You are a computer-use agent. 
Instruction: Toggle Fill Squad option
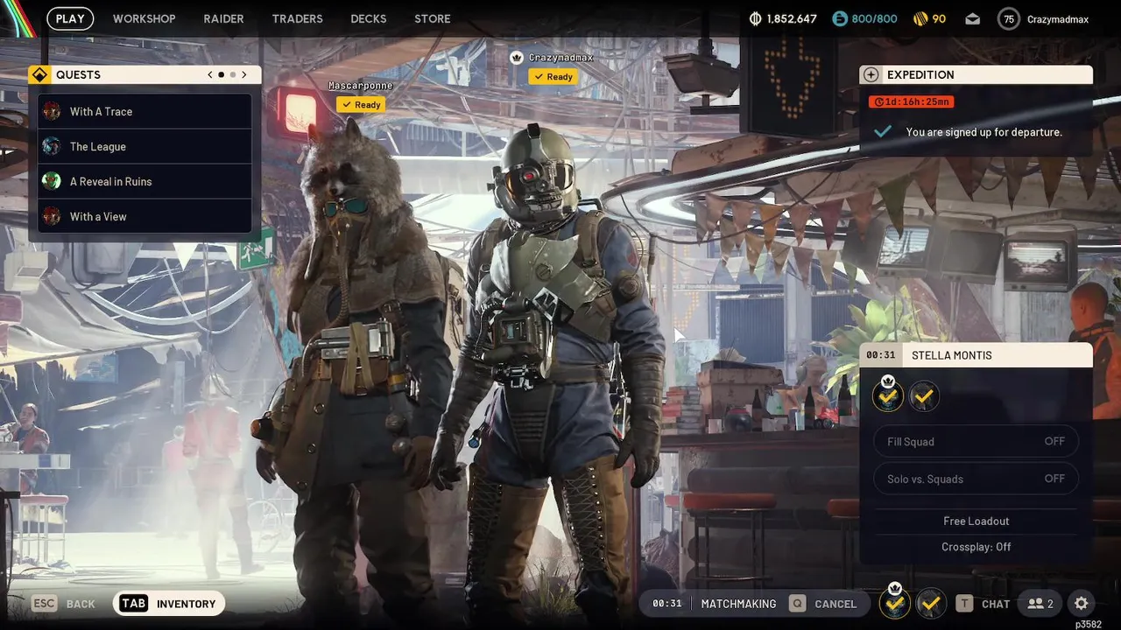(x=976, y=441)
